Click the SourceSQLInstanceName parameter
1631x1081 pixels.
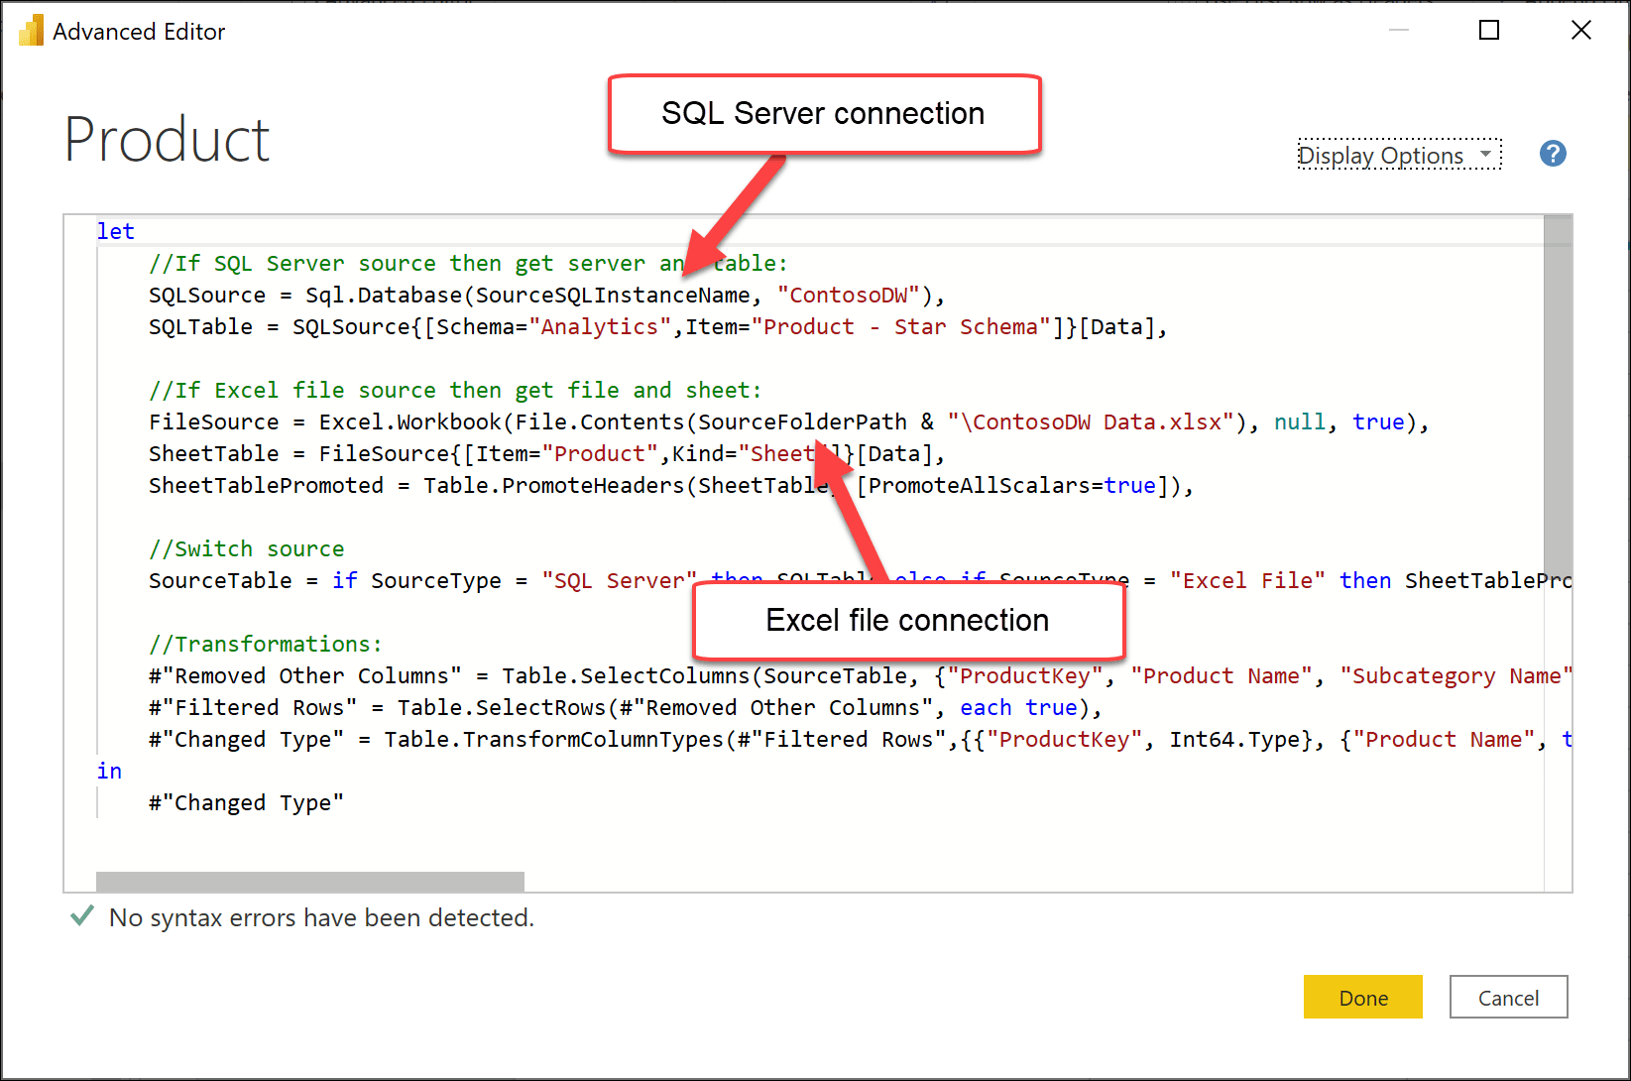(613, 295)
